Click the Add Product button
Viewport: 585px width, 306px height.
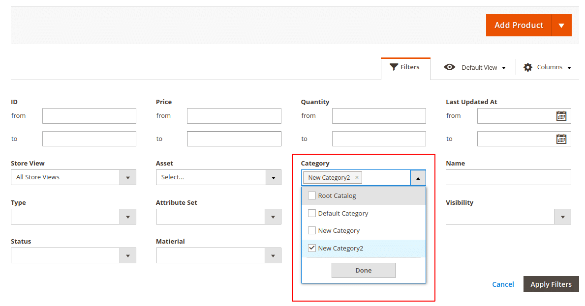coord(519,26)
